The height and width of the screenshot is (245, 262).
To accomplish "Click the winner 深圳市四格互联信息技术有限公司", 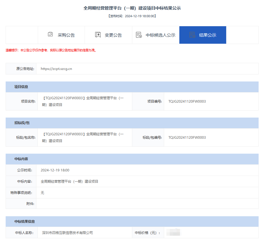I will point(67,233).
